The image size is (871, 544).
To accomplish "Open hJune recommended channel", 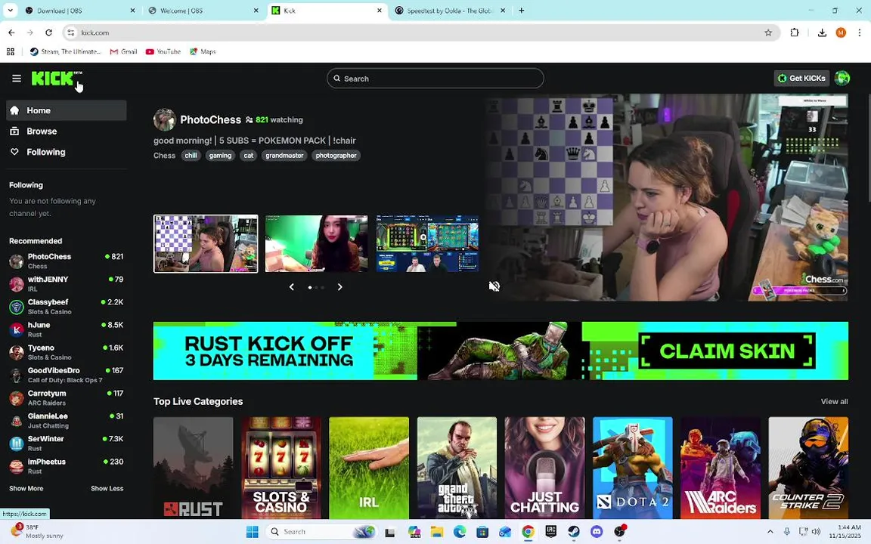I will [66, 329].
